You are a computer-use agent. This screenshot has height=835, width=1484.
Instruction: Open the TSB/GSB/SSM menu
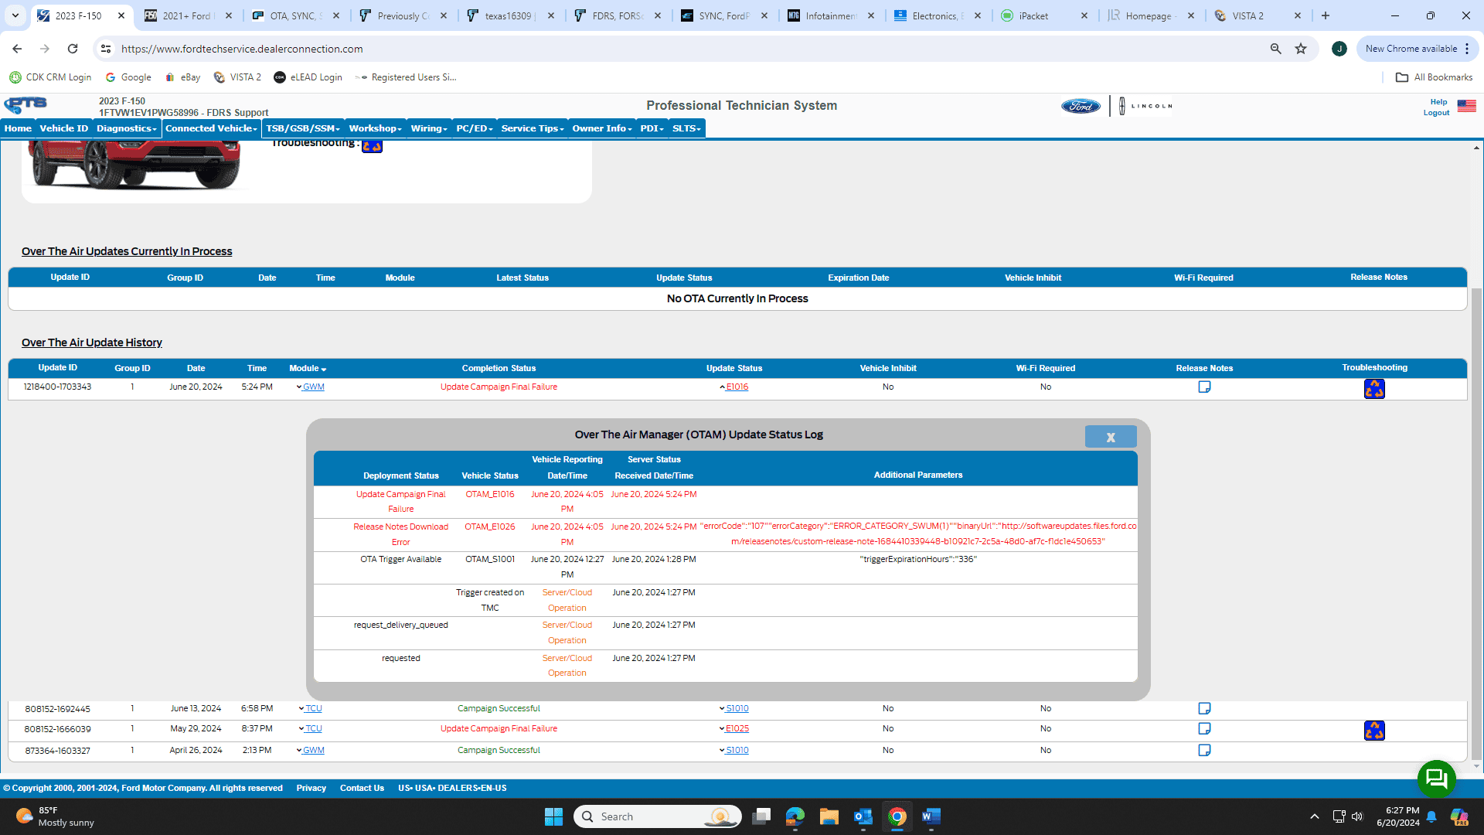pyautogui.click(x=303, y=128)
